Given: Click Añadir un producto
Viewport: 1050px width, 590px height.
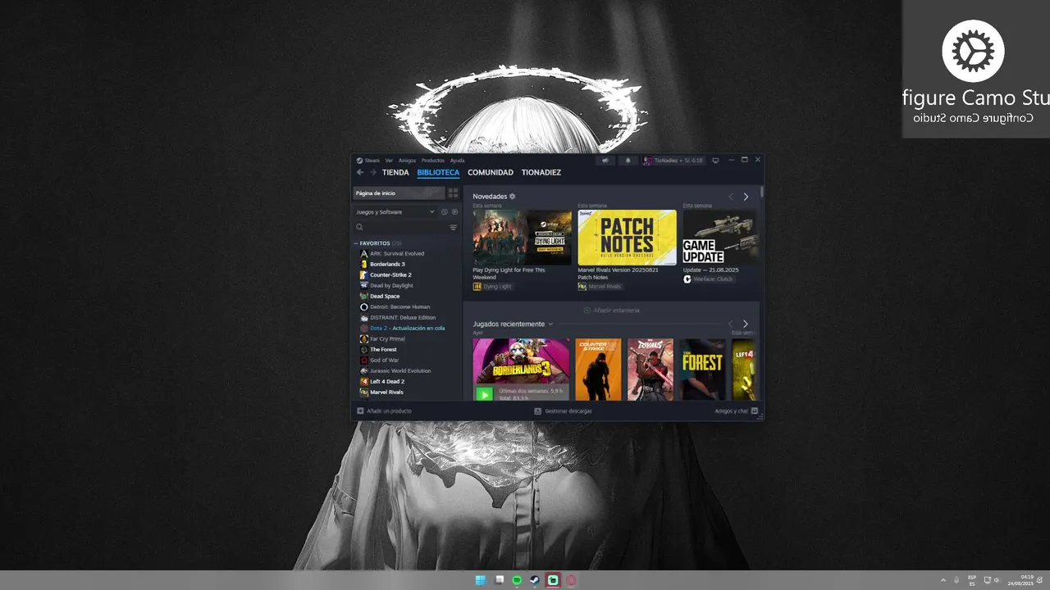Looking at the screenshot, I should 384,411.
